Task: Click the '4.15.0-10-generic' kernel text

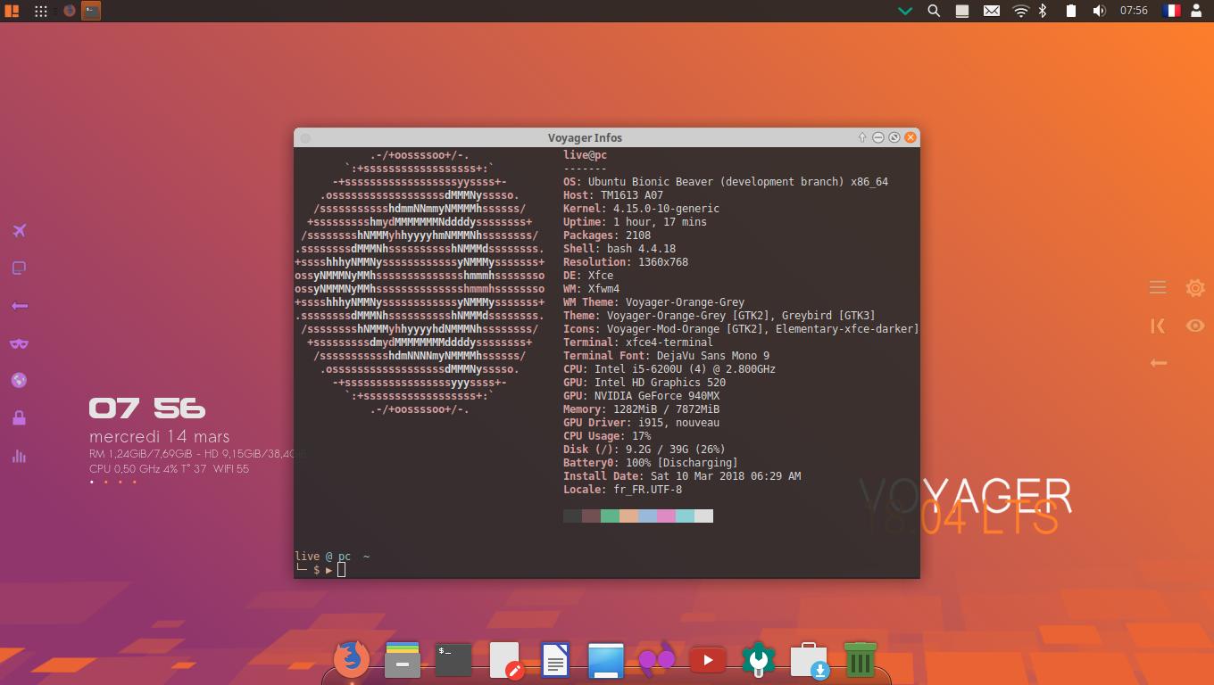Action: pos(666,209)
